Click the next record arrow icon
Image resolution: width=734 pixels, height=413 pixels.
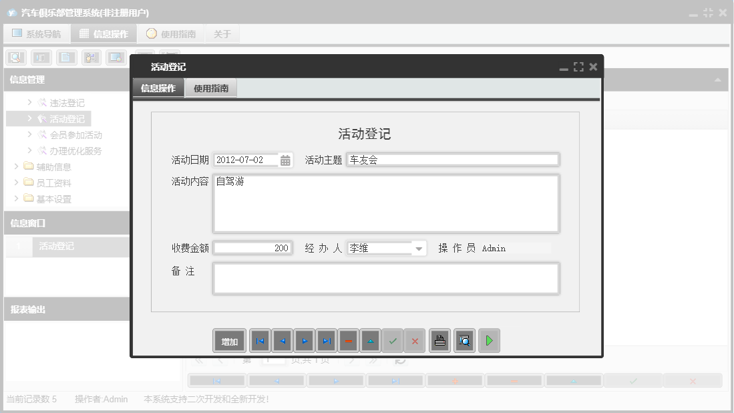pos(304,340)
